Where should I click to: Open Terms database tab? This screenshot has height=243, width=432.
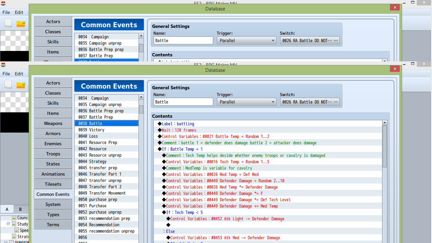click(53, 225)
